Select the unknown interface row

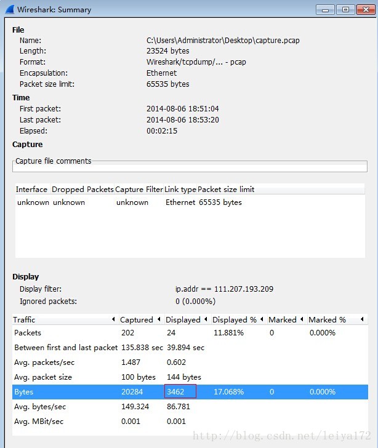click(x=190, y=202)
